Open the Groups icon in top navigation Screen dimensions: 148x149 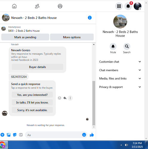pos(60,6)
